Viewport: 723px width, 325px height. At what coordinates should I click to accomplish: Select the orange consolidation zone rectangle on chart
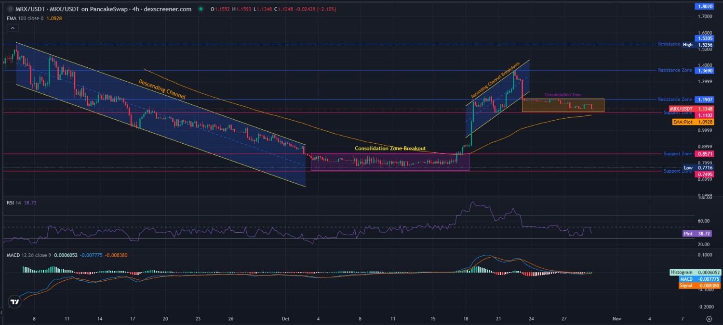pos(563,105)
